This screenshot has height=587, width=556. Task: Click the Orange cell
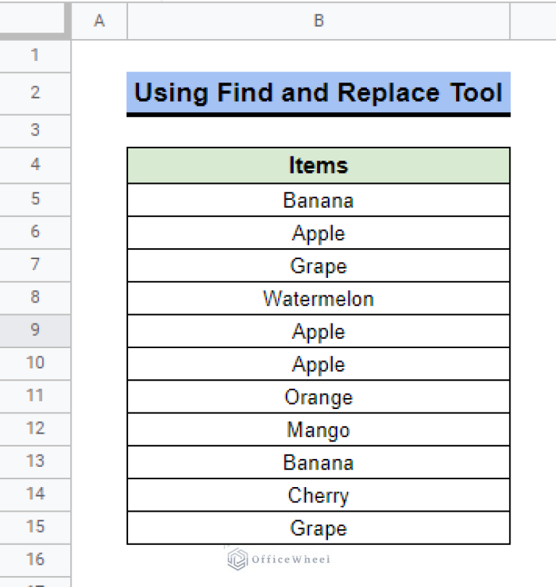point(319,397)
